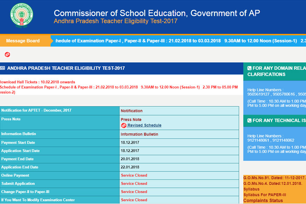Click the scrolling examination schedule ticker

click(178, 41)
